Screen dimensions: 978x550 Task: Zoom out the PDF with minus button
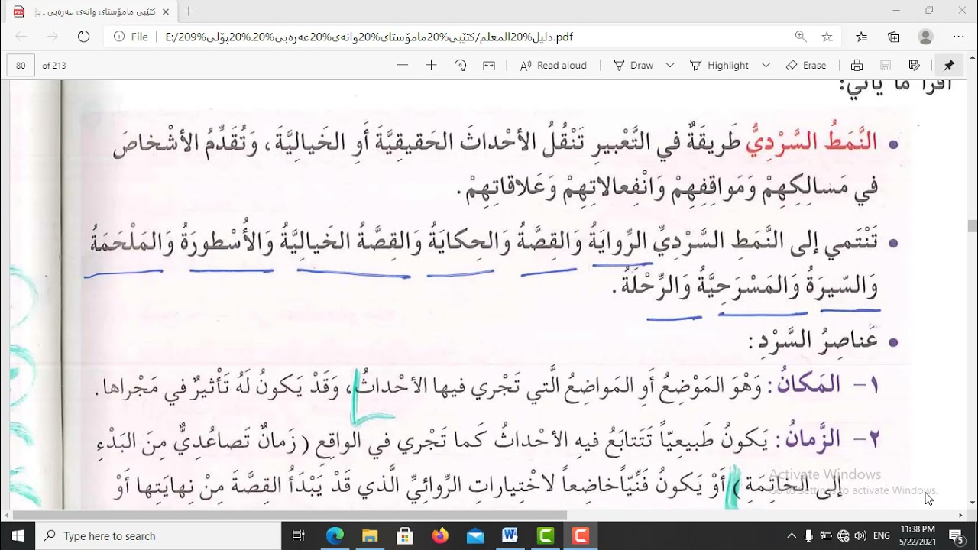coord(403,66)
